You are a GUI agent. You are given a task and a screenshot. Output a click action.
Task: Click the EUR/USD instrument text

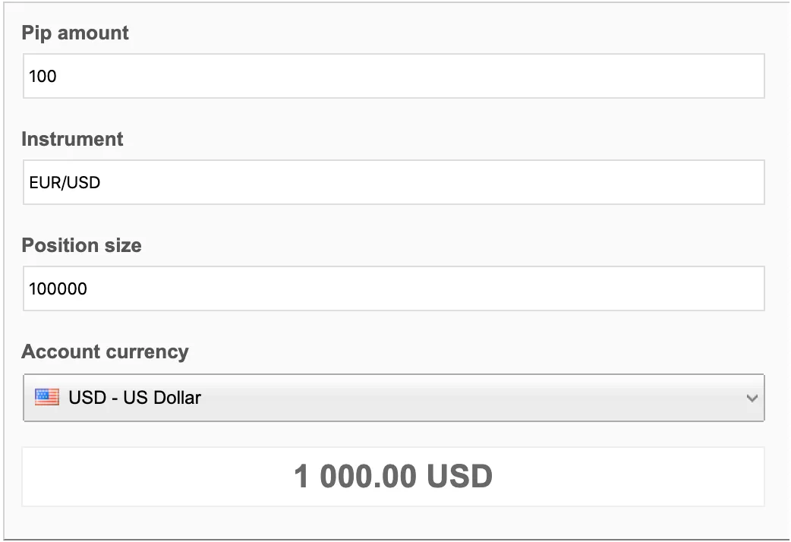click(65, 182)
